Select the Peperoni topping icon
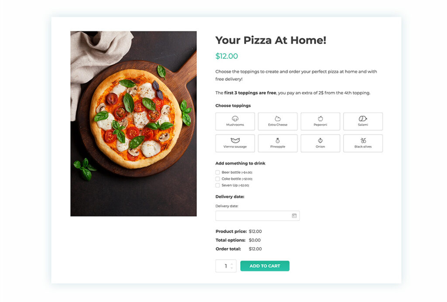447x302 pixels. click(x=320, y=121)
